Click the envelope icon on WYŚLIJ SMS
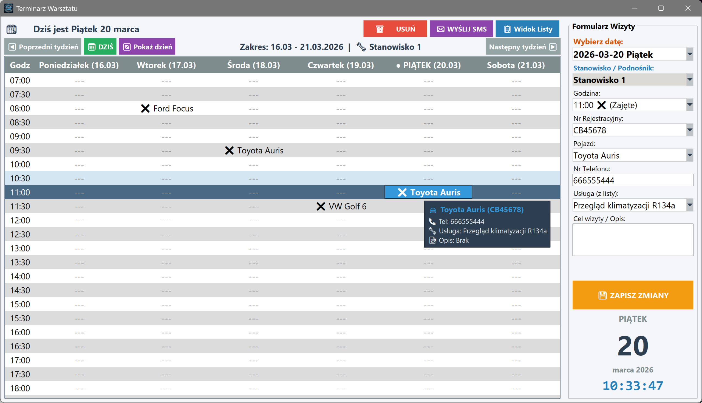The height and width of the screenshot is (403, 702). click(440, 29)
